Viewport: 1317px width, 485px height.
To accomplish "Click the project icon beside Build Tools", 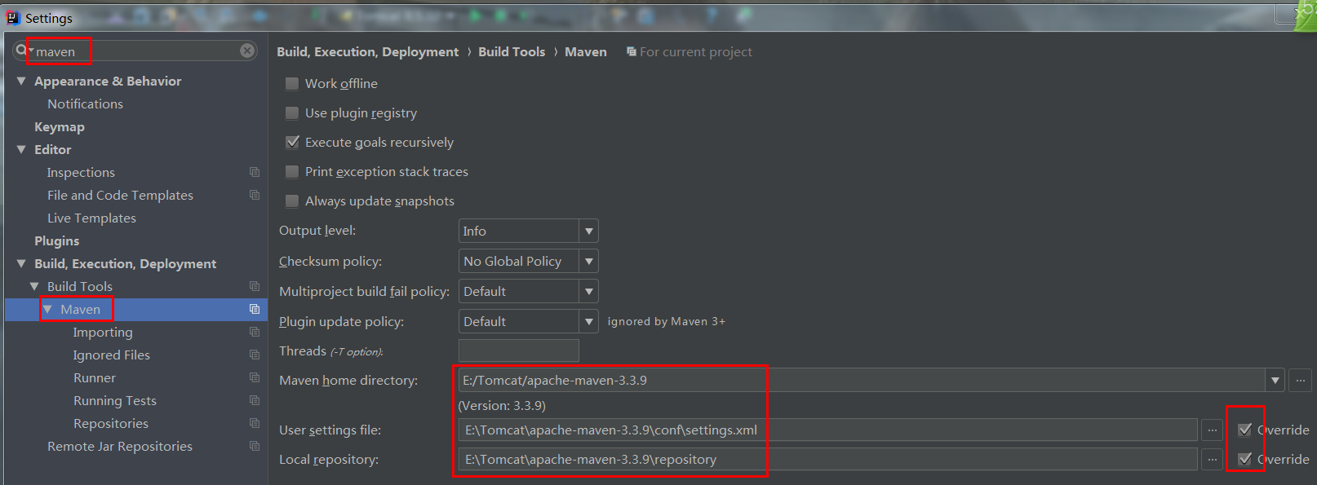I will (x=255, y=286).
